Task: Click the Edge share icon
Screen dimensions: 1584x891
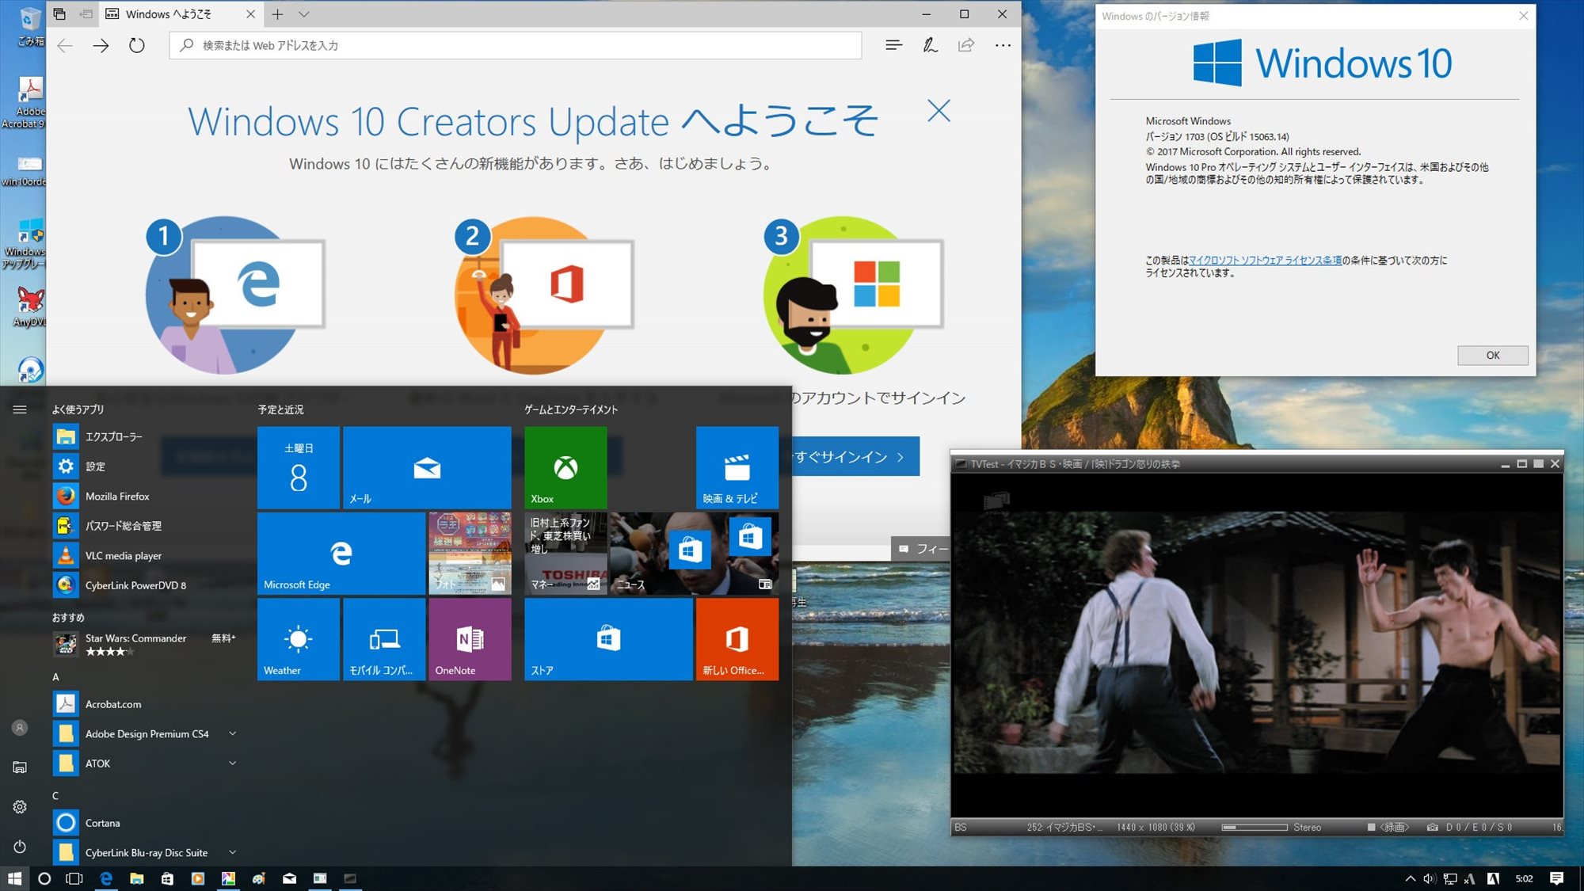Action: coord(966,46)
